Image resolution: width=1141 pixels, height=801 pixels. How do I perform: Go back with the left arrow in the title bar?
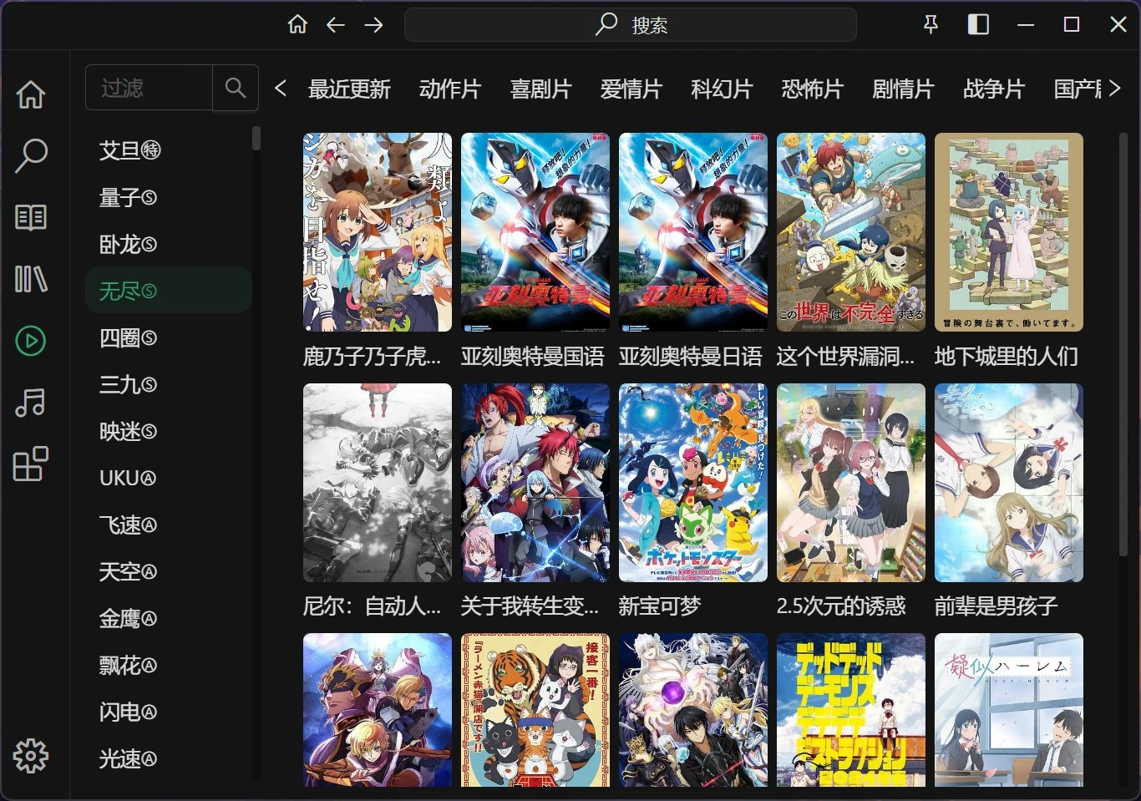[336, 25]
